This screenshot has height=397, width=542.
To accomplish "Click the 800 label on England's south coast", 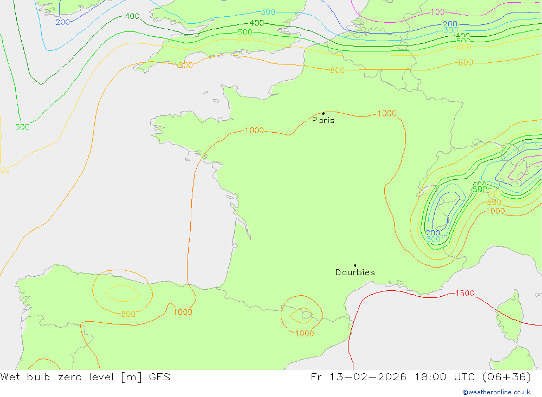I will (185, 66).
